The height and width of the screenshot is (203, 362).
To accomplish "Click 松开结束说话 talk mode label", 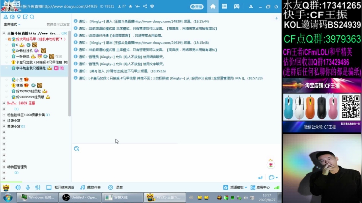I will [x=64, y=187].
